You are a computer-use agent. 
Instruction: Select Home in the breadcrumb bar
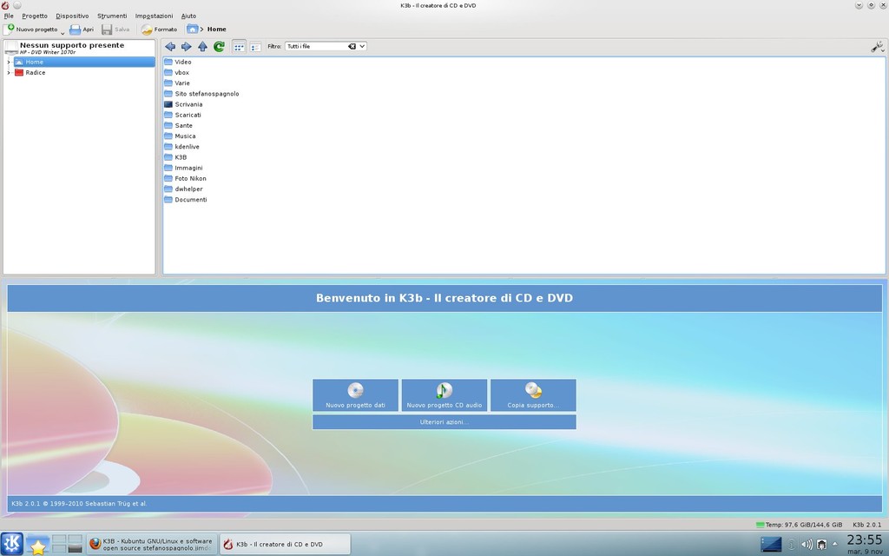pyautogui.click(x=215, y=29)
